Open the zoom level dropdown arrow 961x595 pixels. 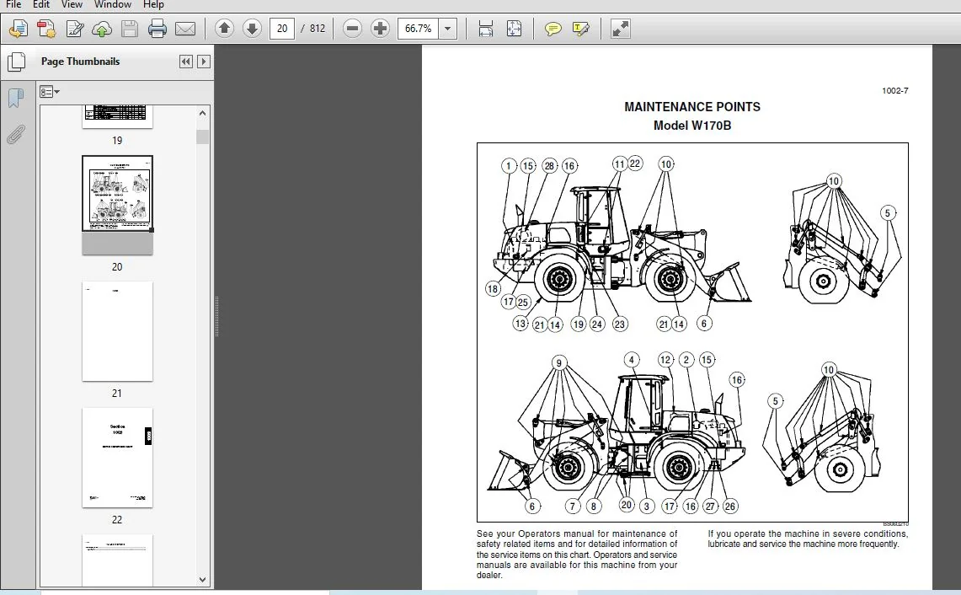click(x=448, y=28)
